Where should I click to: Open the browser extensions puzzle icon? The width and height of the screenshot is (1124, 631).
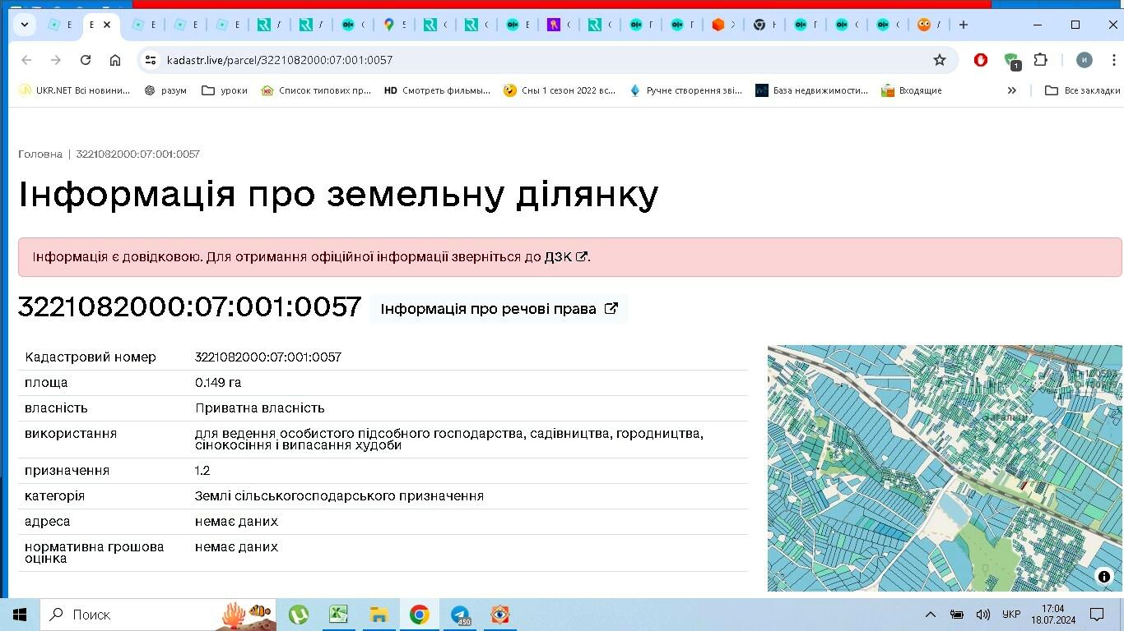click(x=1041, y=60)
